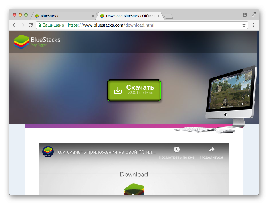Click the Посмотреть позже clock icon
The height and width of the screenshot is (204, 268).
pos(177,149)
